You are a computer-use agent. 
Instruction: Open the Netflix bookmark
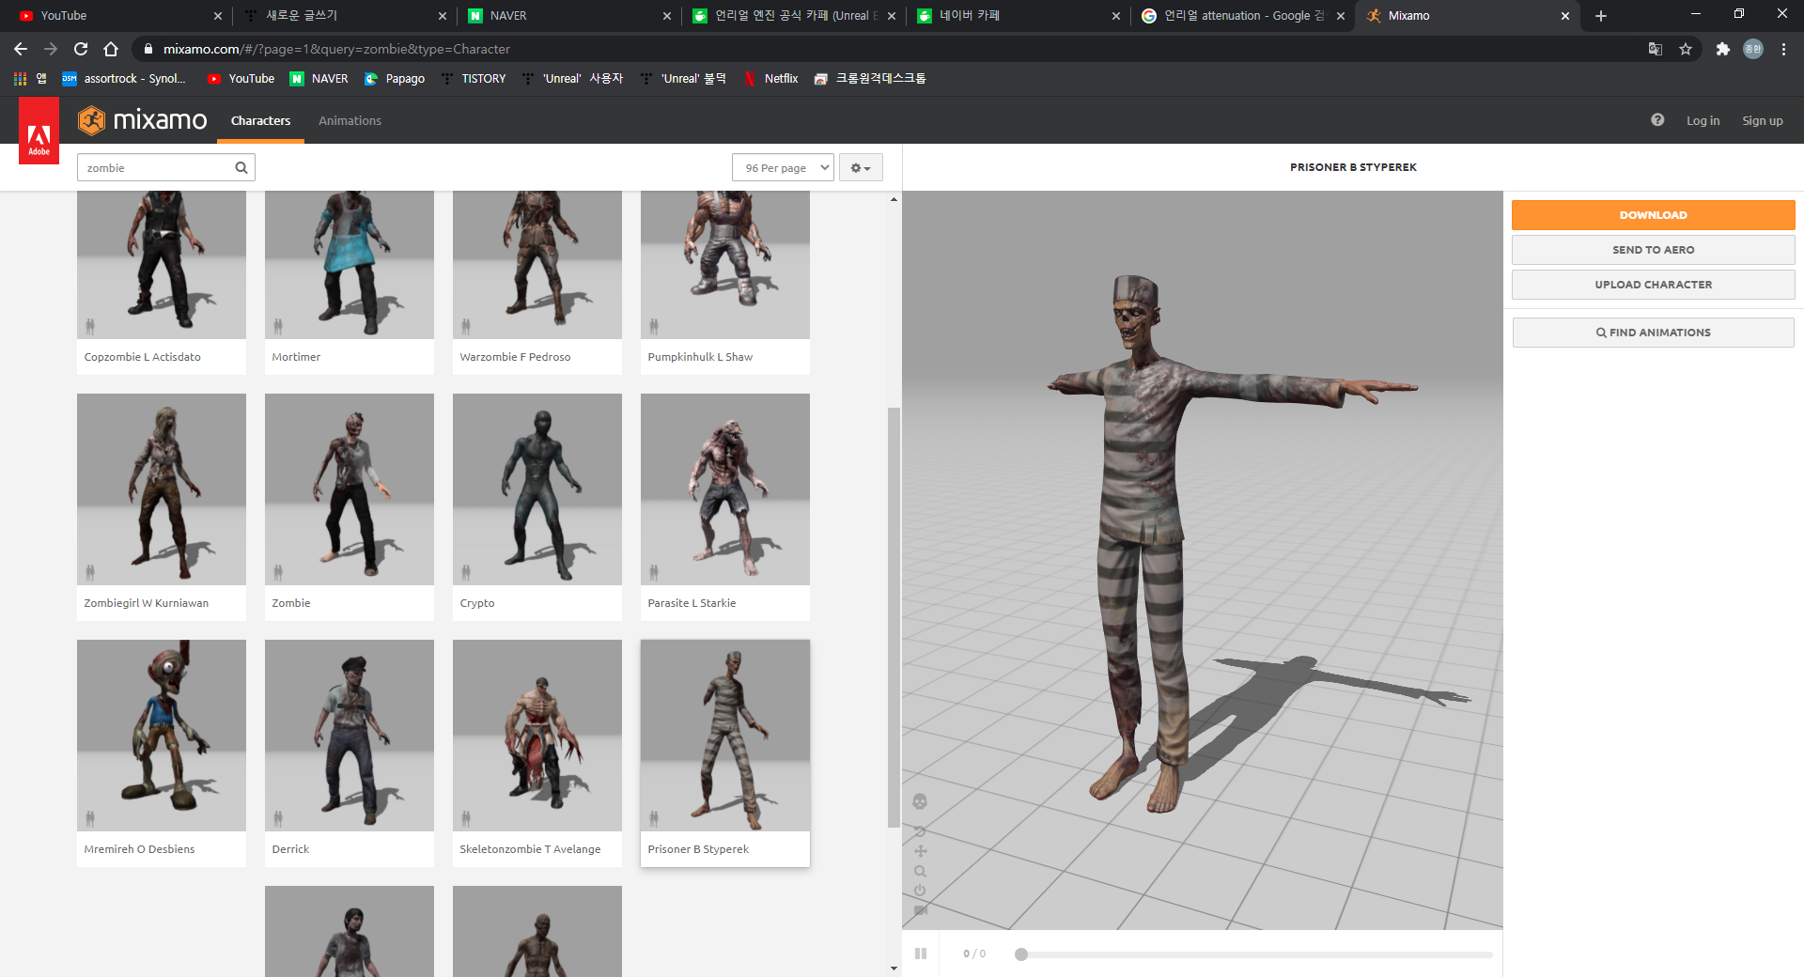[770, 79]
